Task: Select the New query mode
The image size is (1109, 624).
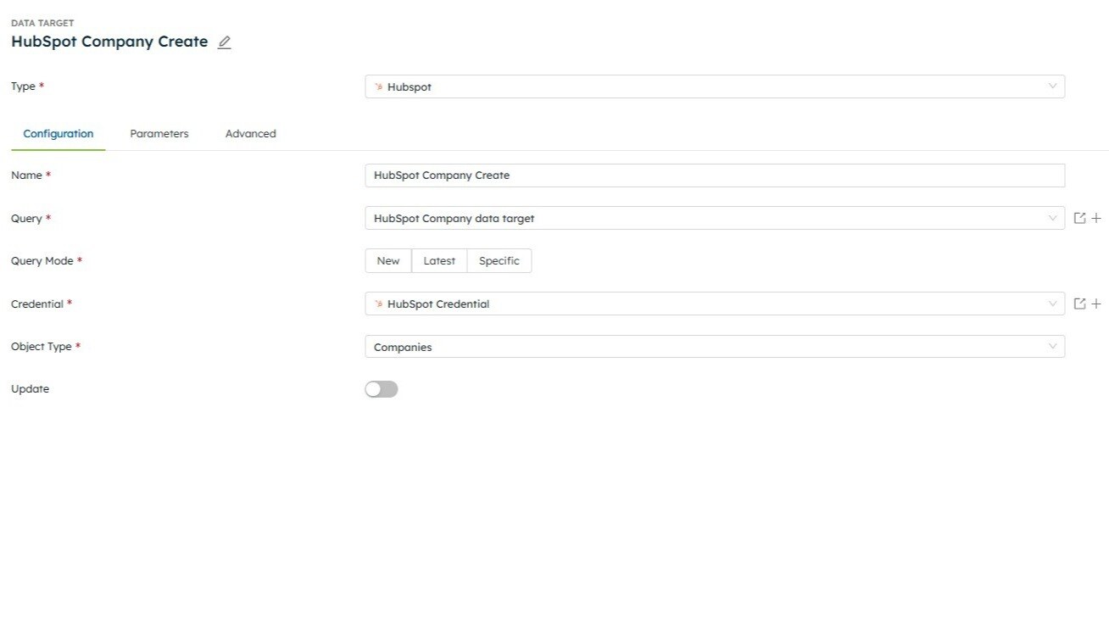Action: click(388, 261)
